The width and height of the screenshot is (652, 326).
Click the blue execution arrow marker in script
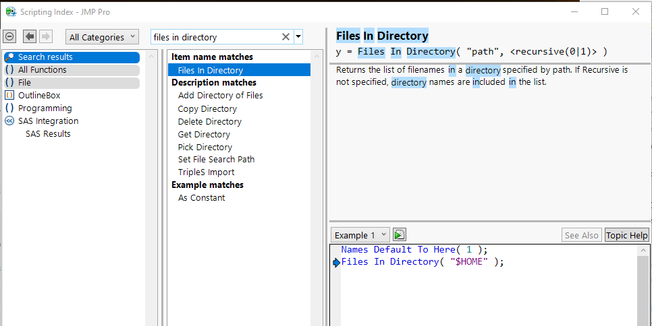(337, 263)
